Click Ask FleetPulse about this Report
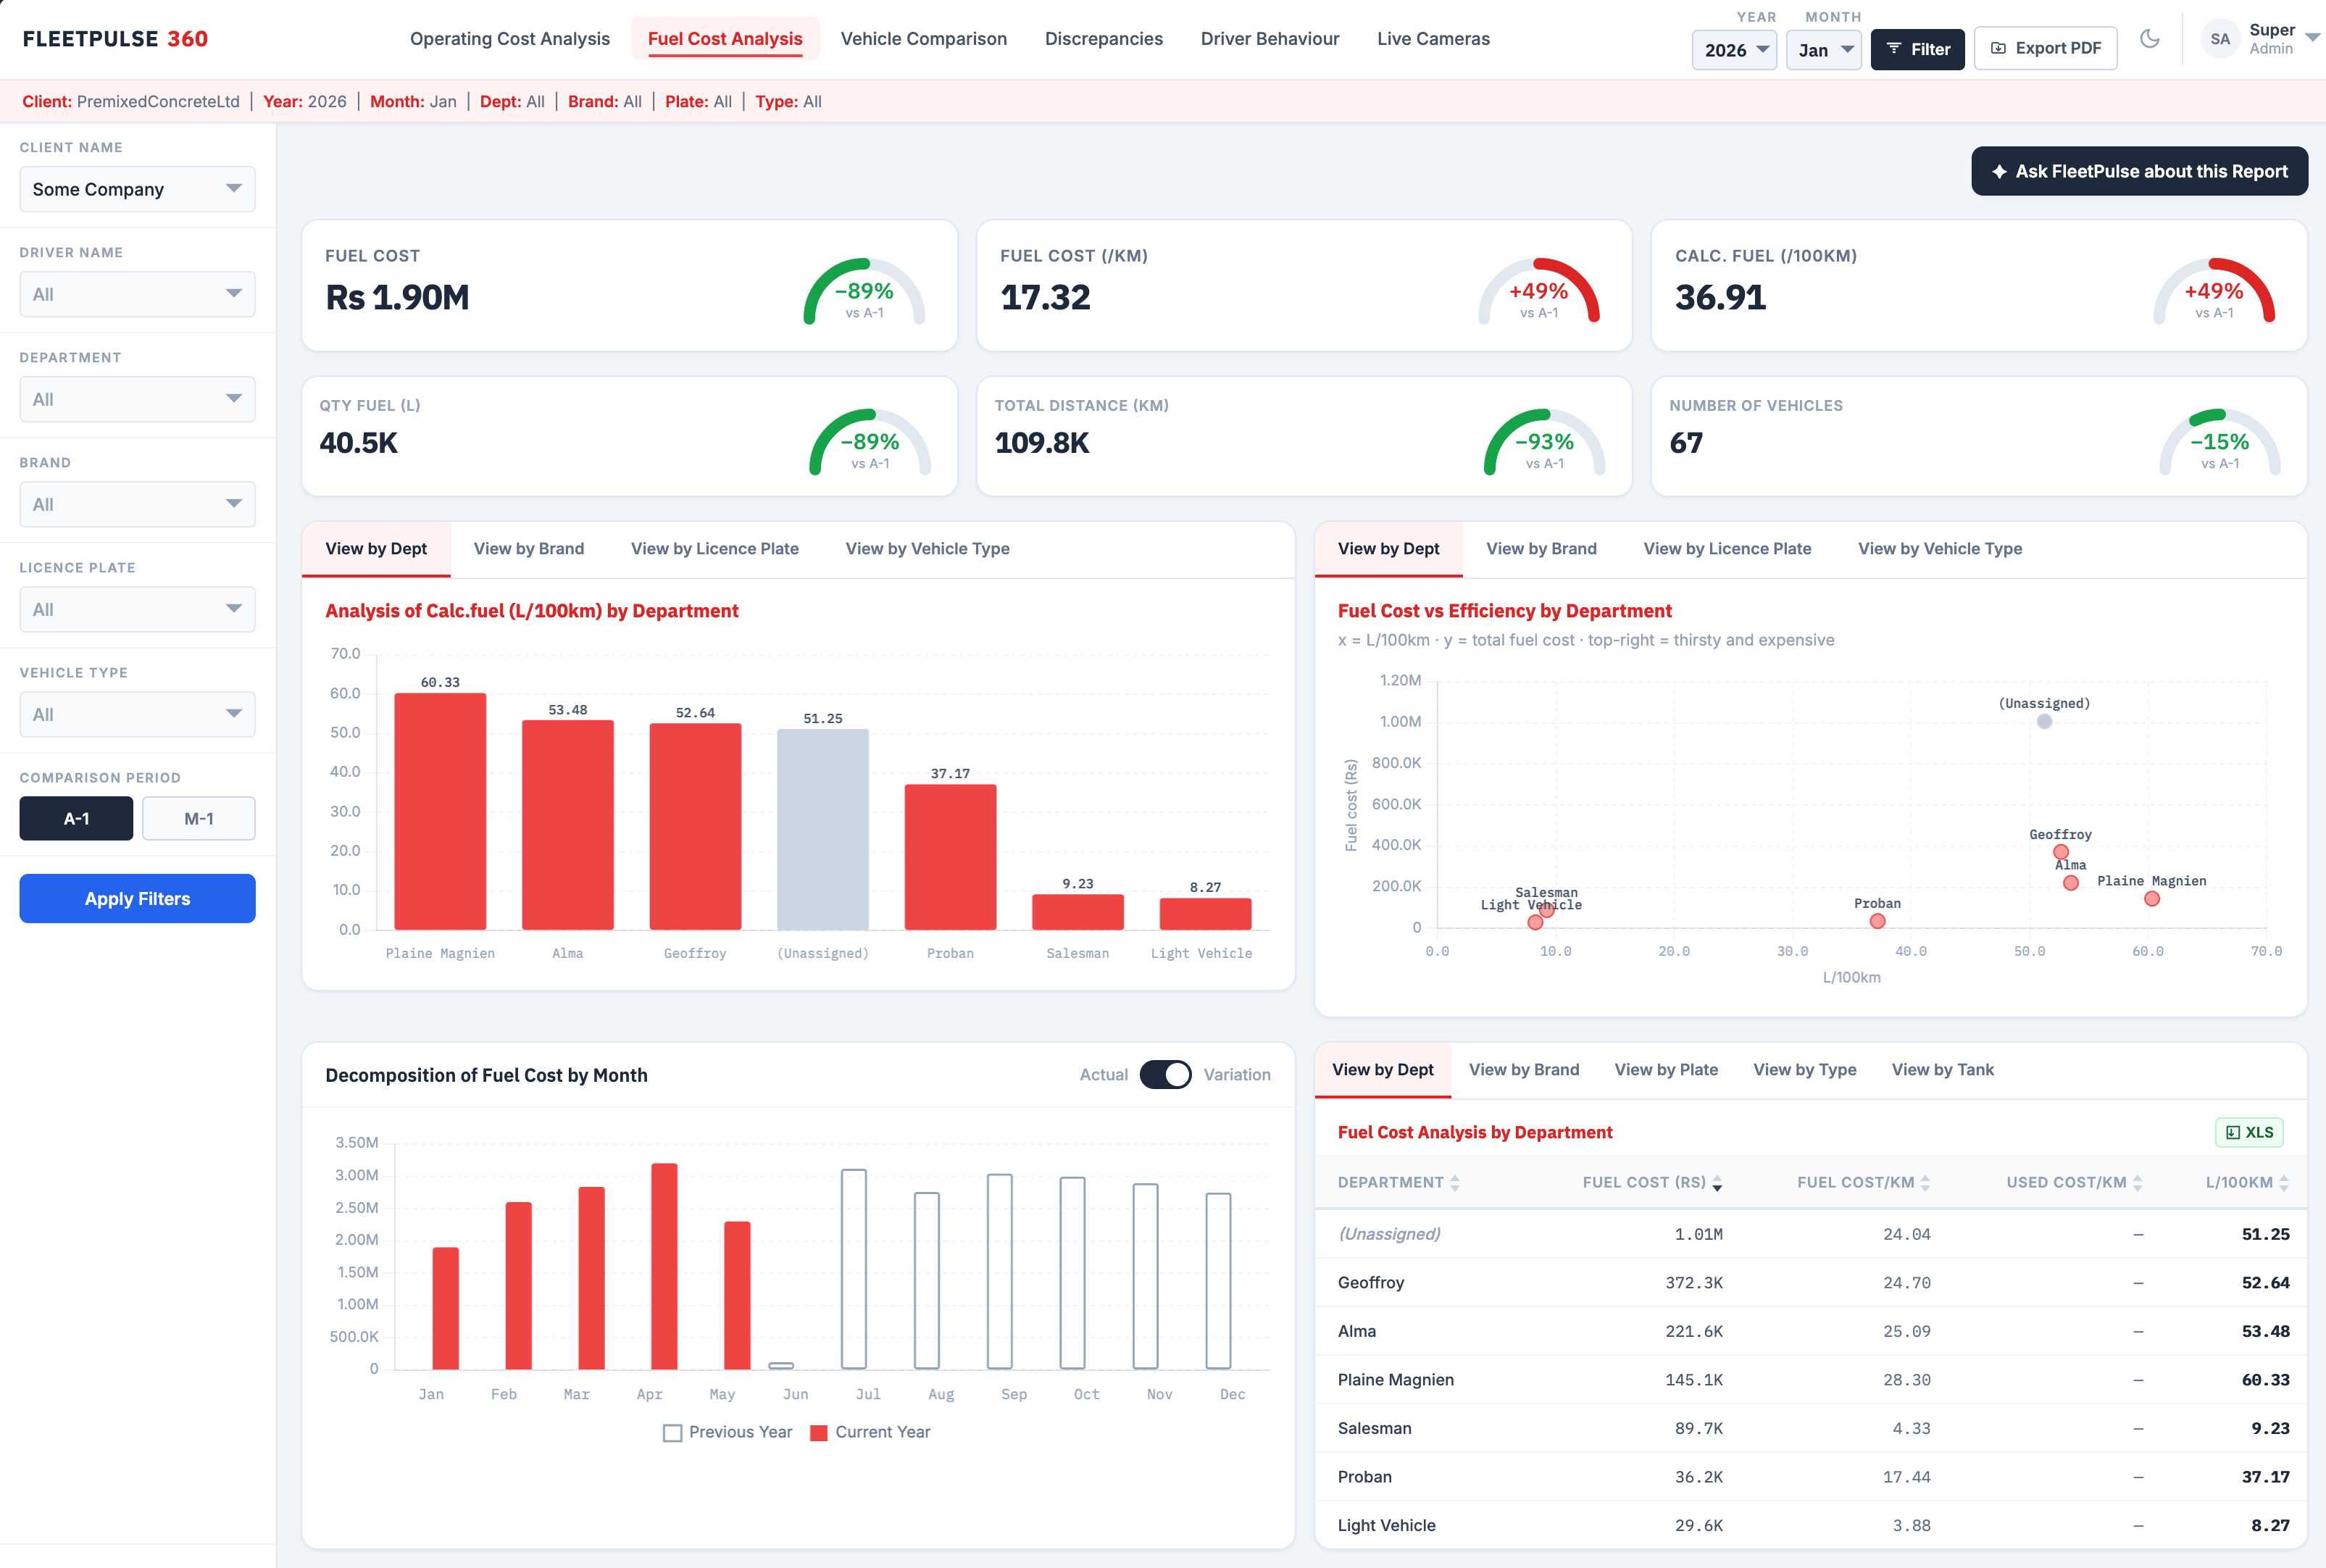Viewport: 2326px width, 1568px height. (2138, 171)
